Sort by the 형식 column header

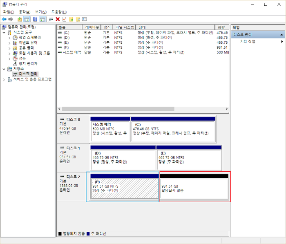pyautogui.click(x=107, y=27)
